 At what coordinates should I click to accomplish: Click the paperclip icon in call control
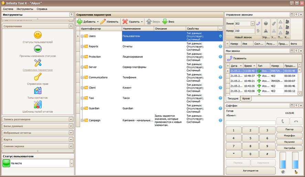click(x=274, y=23)
